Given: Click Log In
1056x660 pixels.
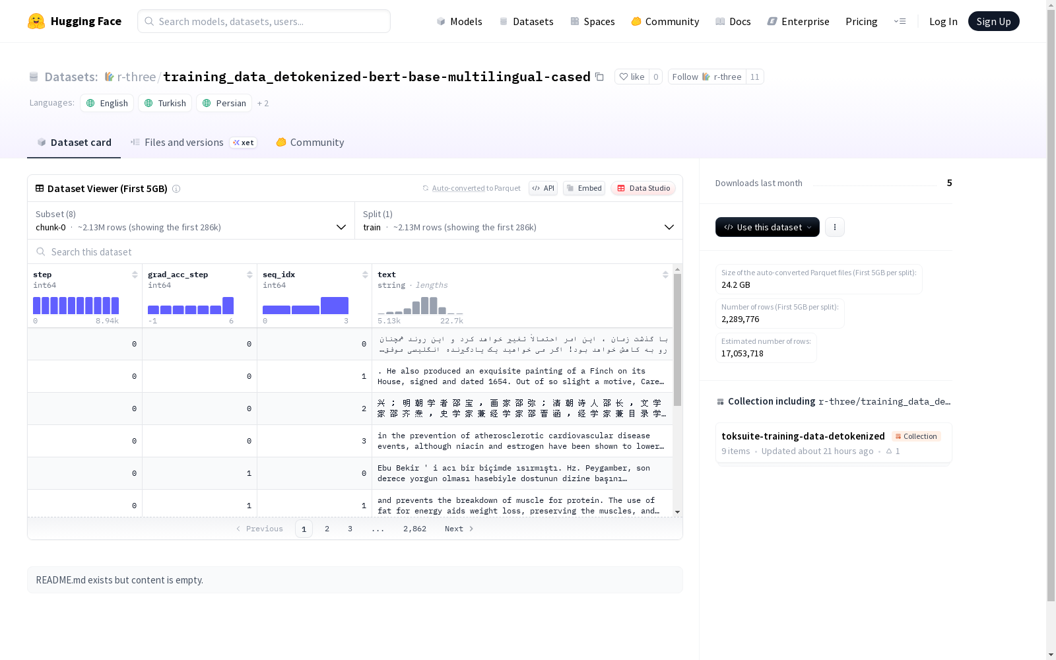Looking at the screenshot, I should click(943, 21).
